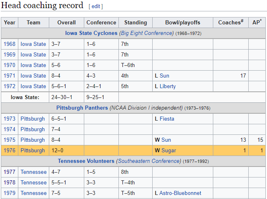Screen dimensions: 267x199
Task: Select the Iowa State: totals label
Action: pos(25,97)
